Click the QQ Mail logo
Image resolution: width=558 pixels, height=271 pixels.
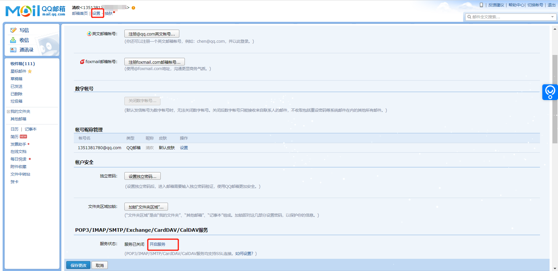tap(35, 11)
